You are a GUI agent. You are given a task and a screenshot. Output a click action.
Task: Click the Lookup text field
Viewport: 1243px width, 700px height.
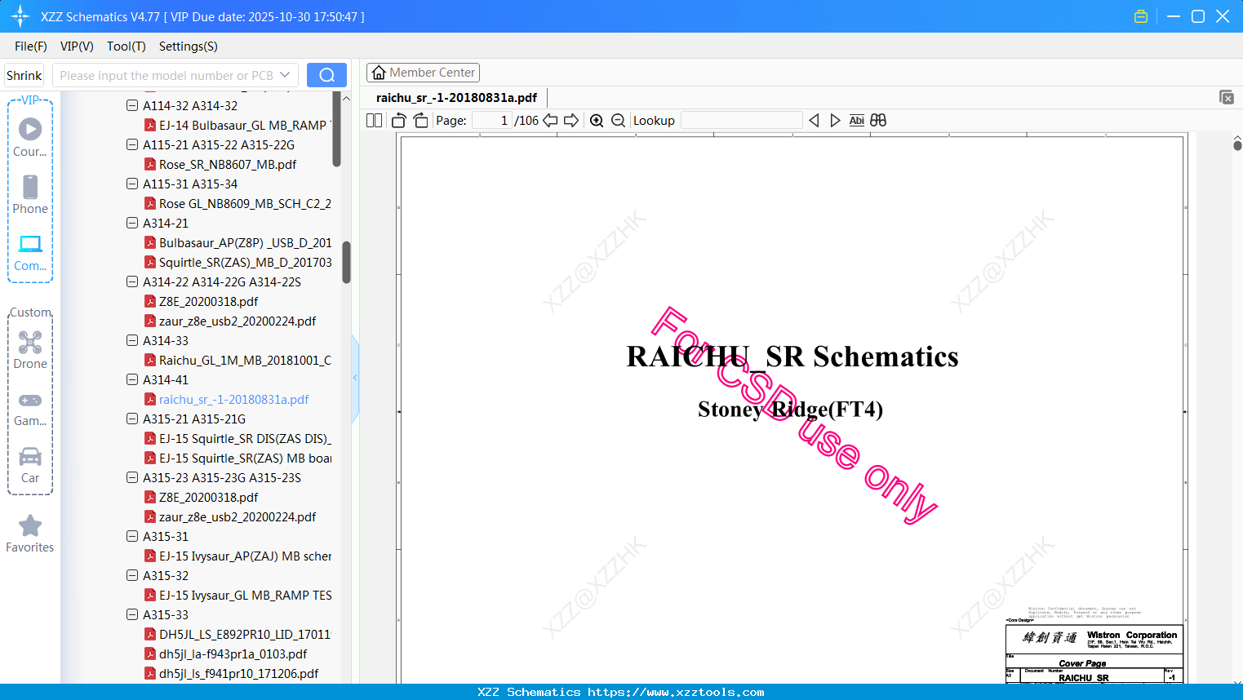point(741,120)
